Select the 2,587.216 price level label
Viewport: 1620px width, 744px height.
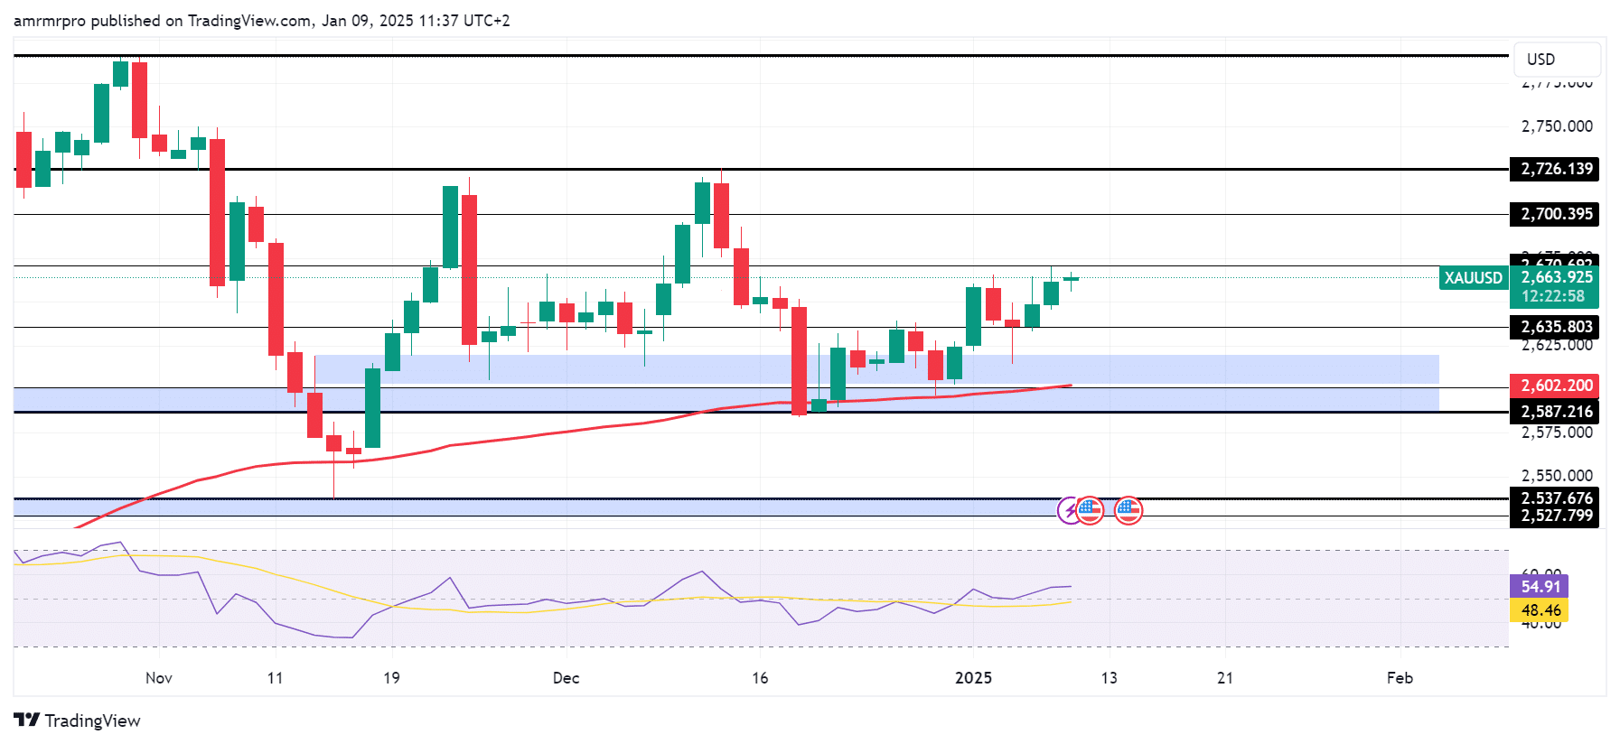pos(1554,412)
